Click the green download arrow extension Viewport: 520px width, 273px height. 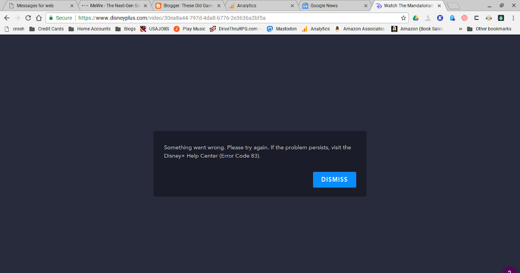point(501,18)
